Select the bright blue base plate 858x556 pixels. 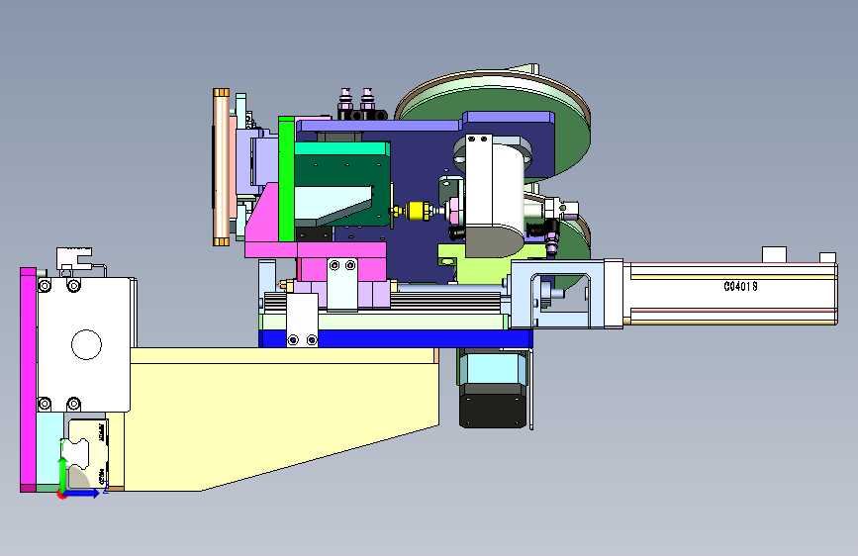tap(395, 338)
